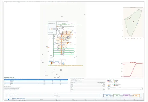Select the green workflow box
148x102 pixels.
coord(117,95)
